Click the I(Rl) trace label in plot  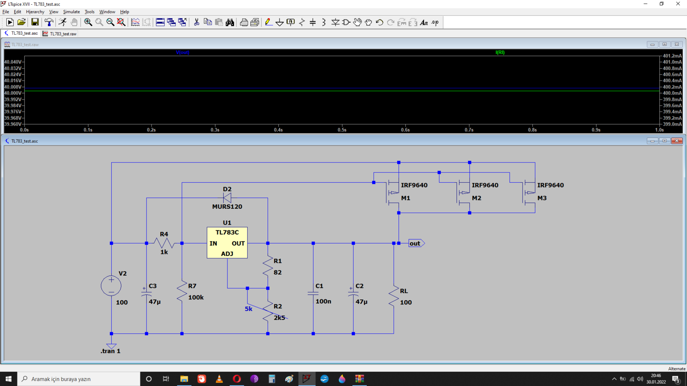500,52
